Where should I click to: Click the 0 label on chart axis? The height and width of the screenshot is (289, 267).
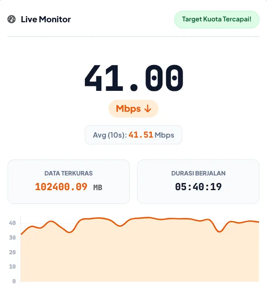click(14, 281)
